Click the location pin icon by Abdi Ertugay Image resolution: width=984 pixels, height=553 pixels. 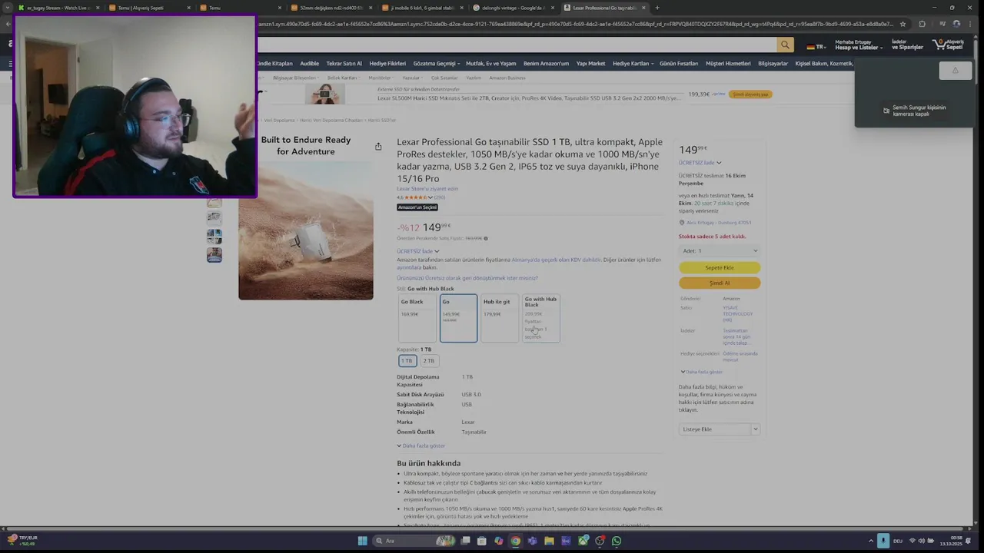[682, 223]
